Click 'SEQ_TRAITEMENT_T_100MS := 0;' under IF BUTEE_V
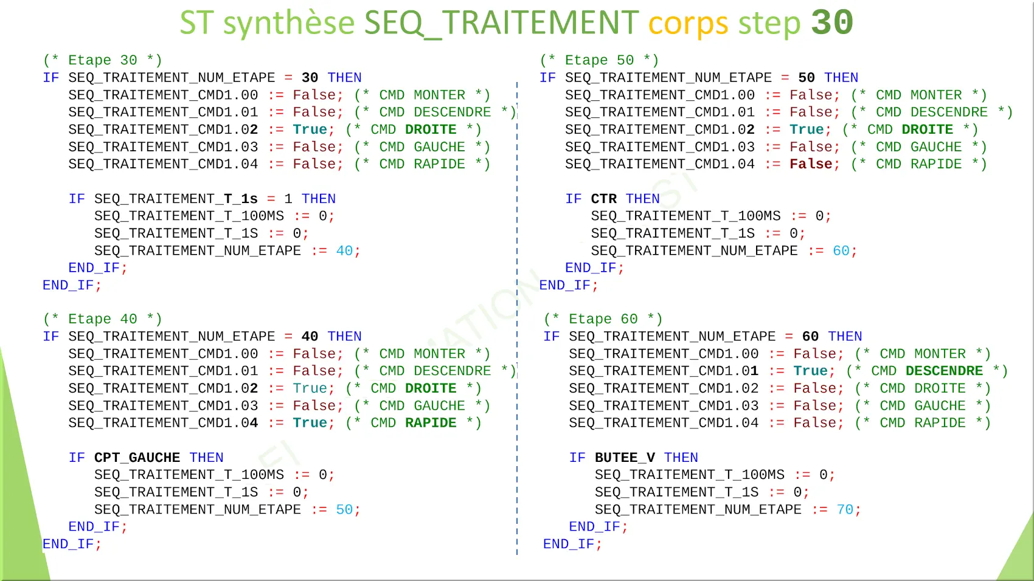1034x581 pixels. tap(715, 475)
